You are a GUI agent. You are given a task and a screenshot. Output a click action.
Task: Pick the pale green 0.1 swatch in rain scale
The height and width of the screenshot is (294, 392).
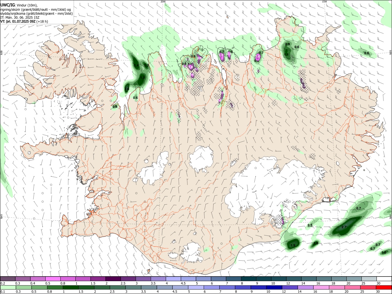[x=8, y=287]
